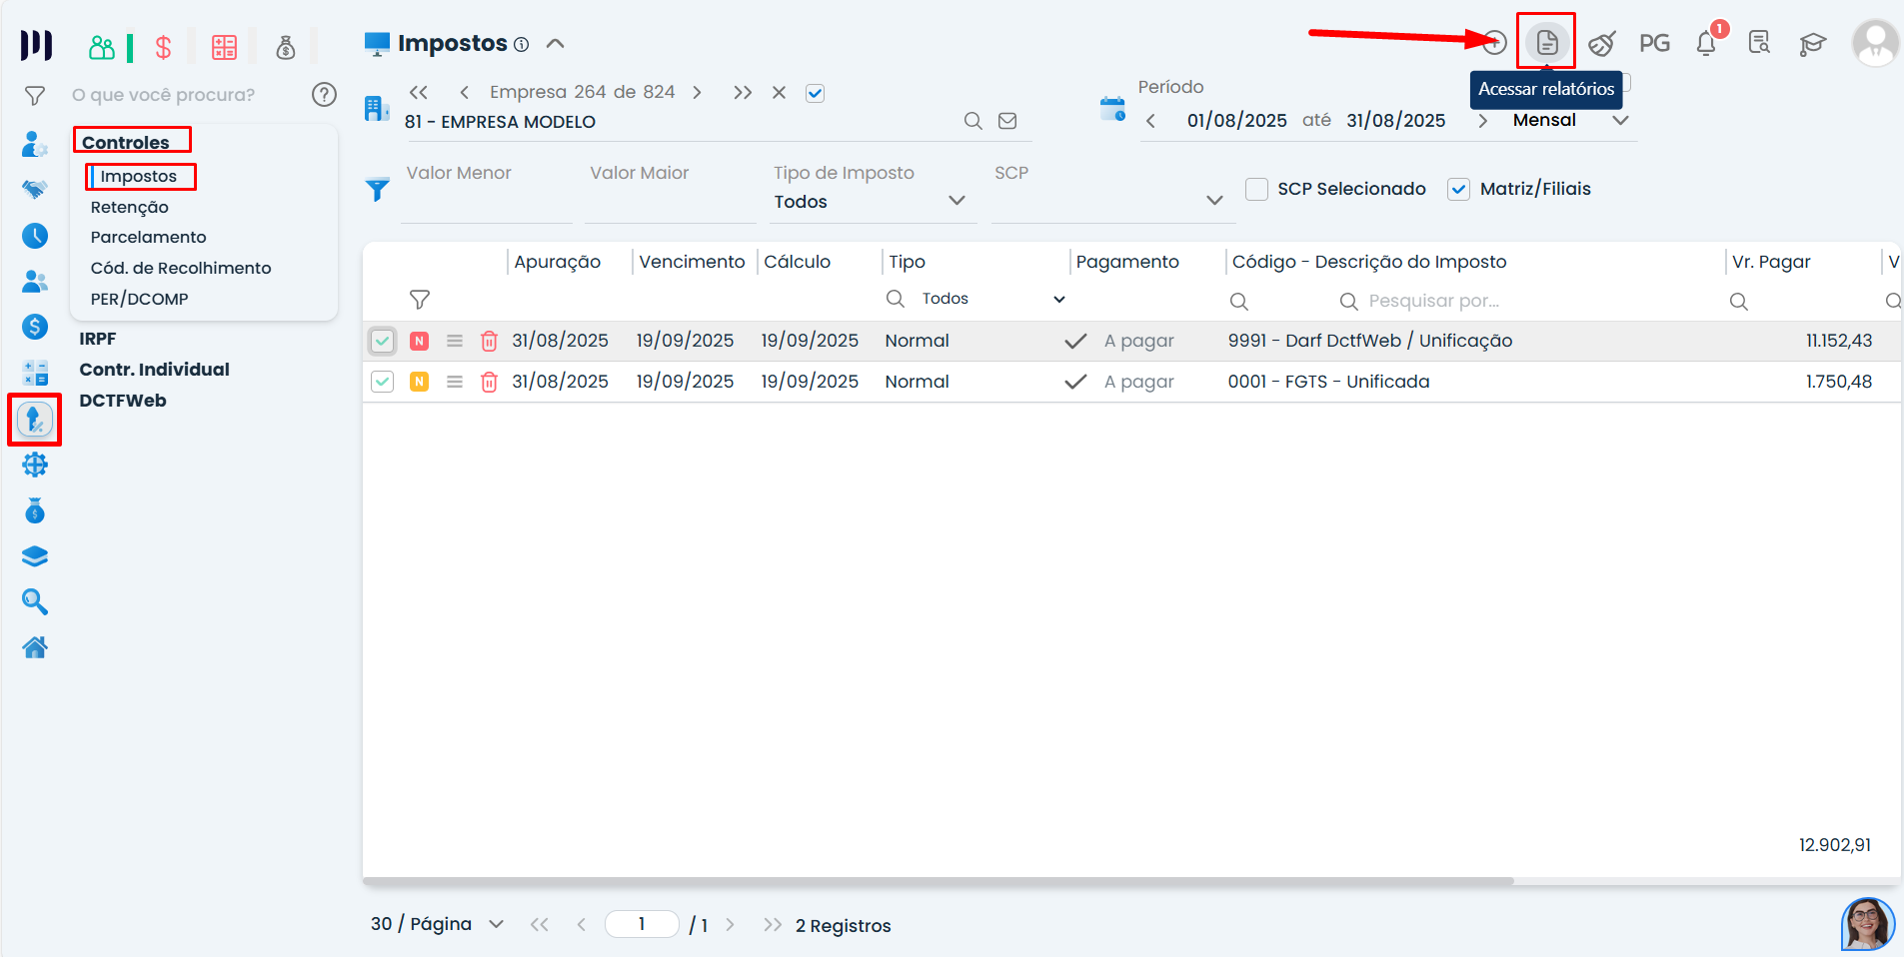Click the Valor Menor input field

pyautogui.click(x=486, y=203)
